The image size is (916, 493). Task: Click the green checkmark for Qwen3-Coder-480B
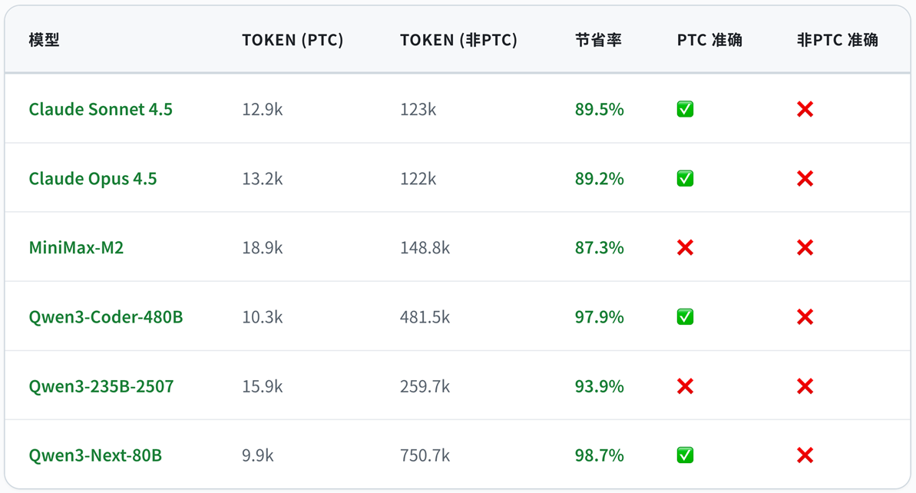point(685,317)
